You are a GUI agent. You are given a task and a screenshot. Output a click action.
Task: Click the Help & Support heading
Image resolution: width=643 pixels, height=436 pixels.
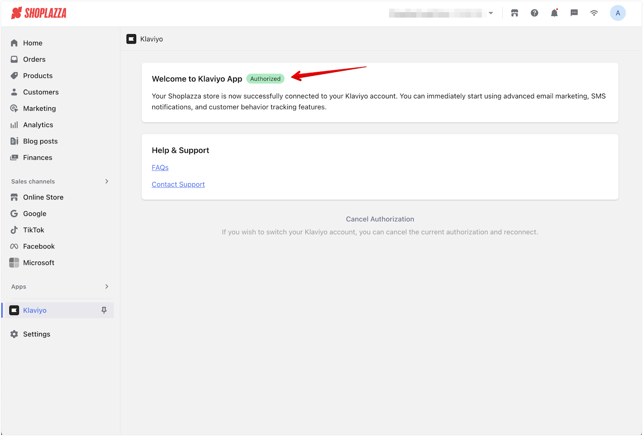180,151
